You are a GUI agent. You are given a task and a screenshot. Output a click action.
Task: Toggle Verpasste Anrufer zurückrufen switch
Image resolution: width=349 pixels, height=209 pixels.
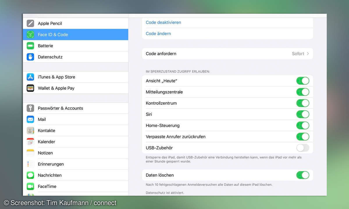303,137
